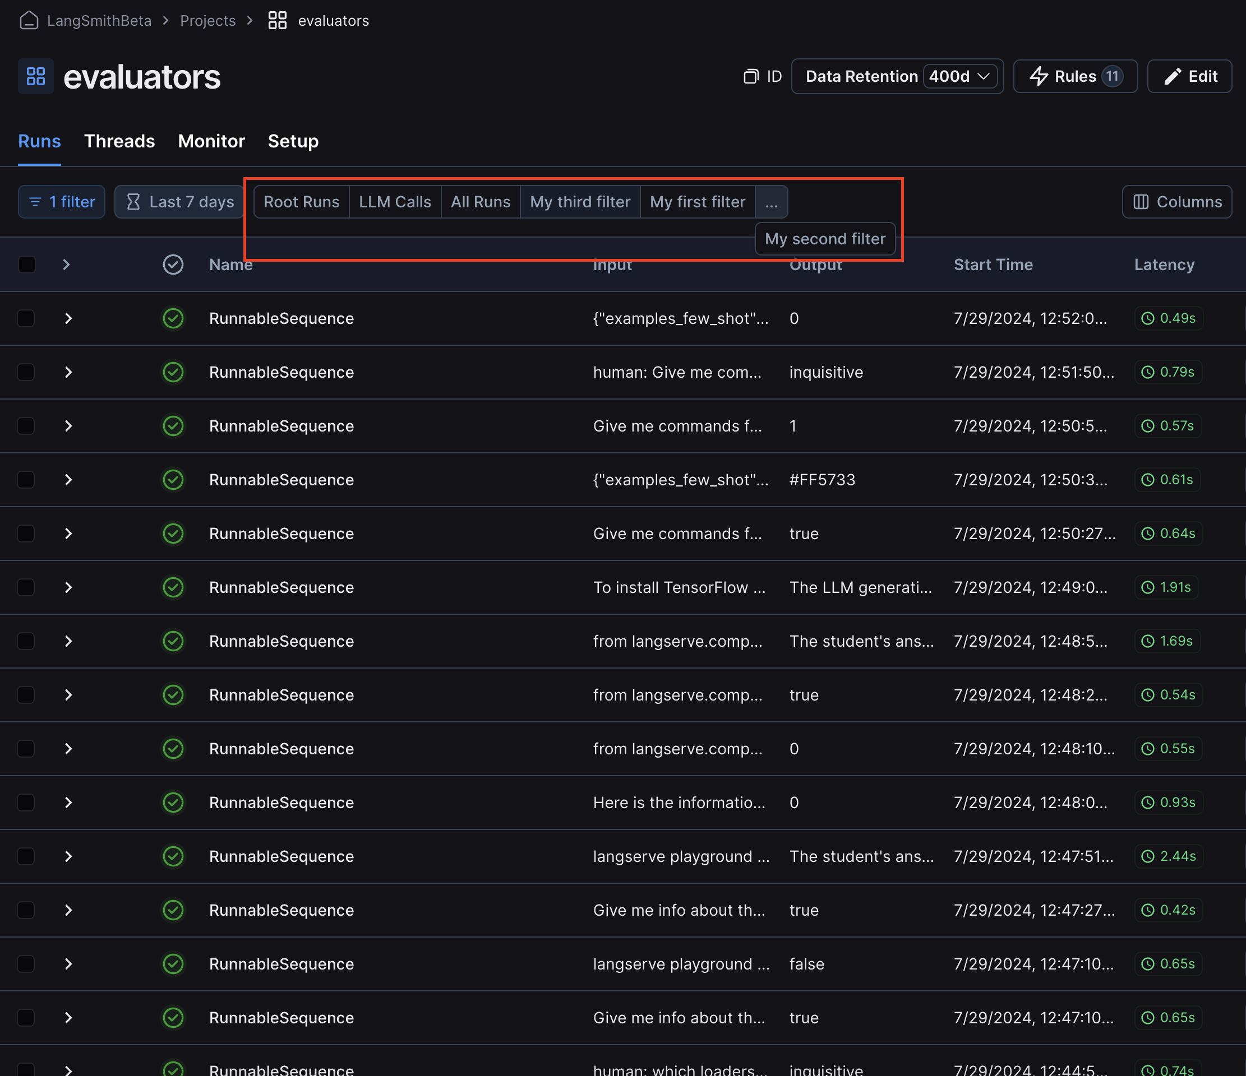The width and height of the screenshot is (1246, 1076).
Task: Click the Edit pencil button
Action: click(1189, 76)
